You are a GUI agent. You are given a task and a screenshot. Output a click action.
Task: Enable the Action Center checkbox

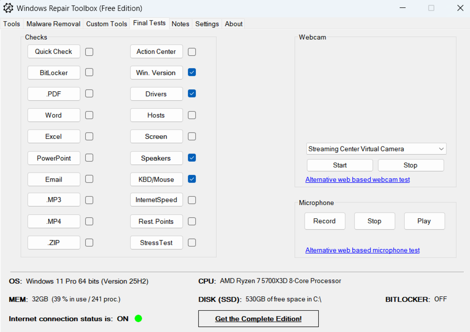click(192, 52)
